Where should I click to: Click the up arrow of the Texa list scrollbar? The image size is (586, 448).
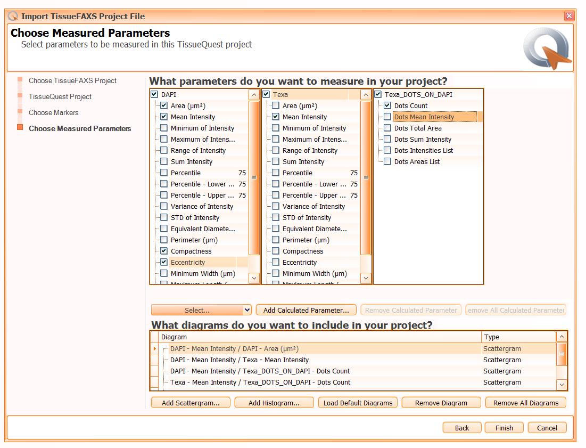tap(366, 95)
